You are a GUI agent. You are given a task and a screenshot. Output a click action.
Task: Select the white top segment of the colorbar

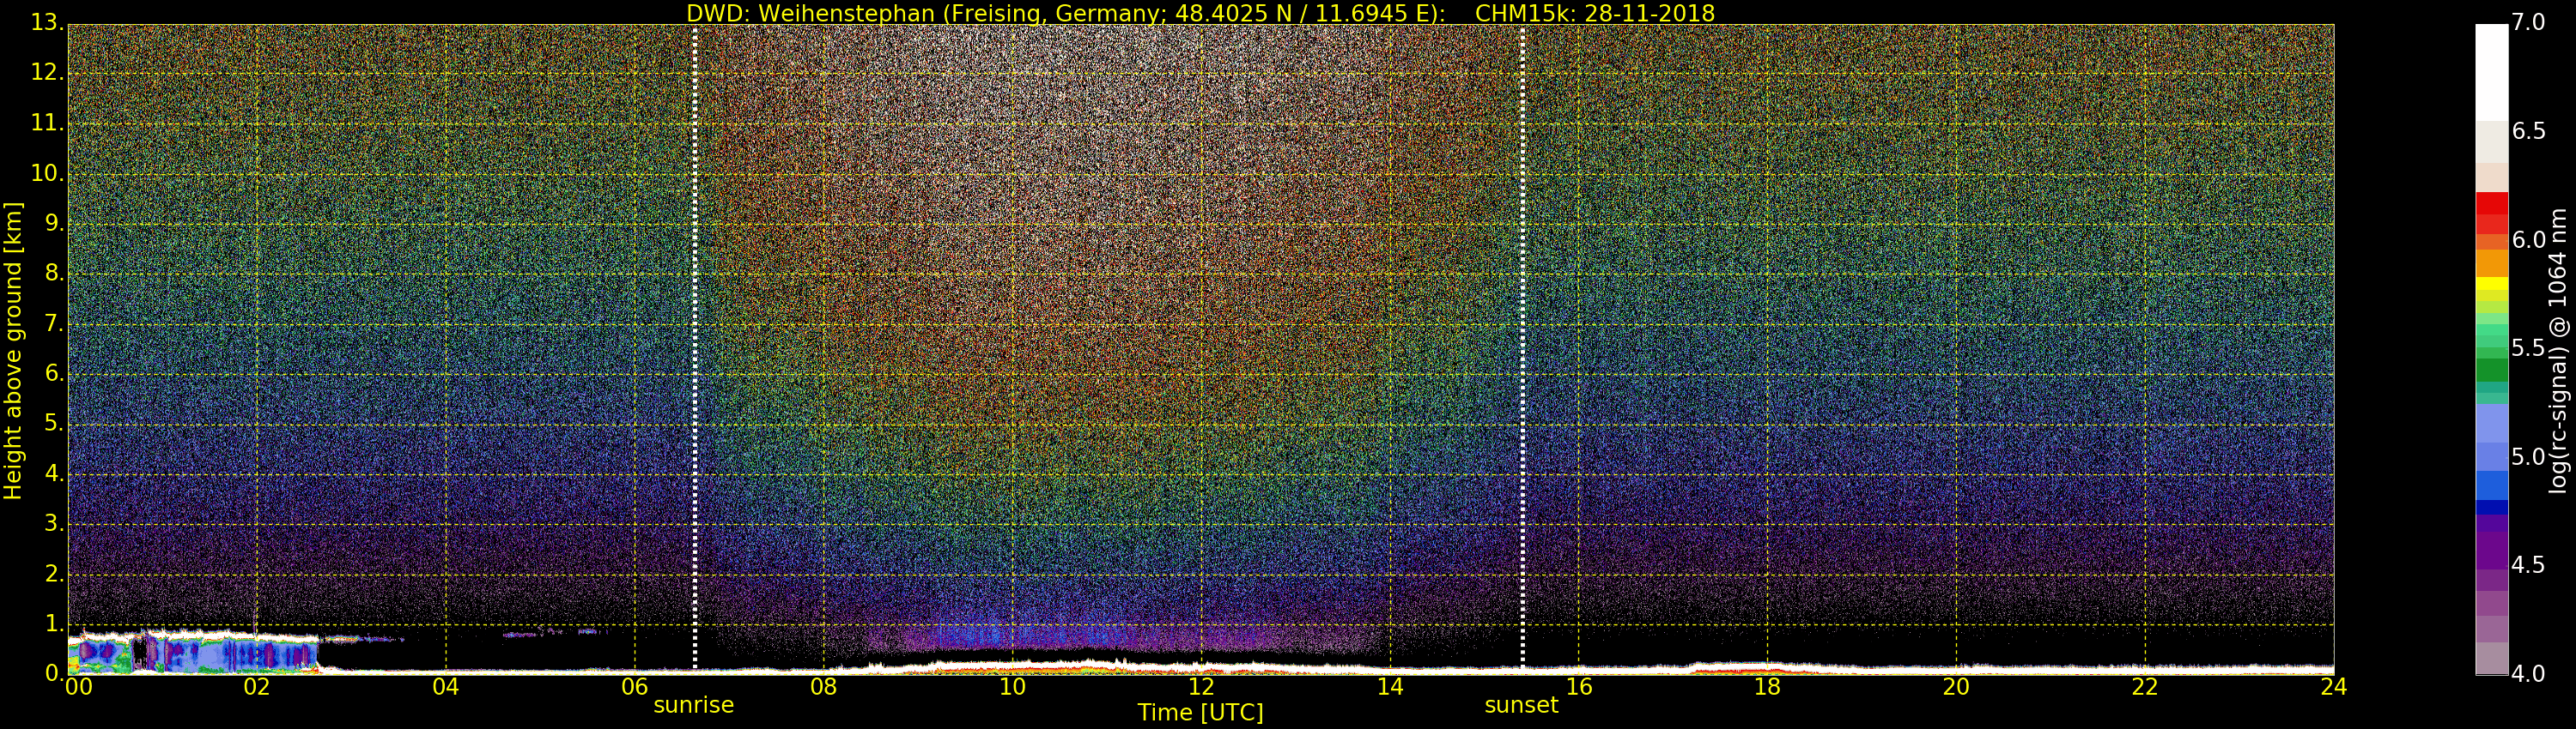(2491, 70)
